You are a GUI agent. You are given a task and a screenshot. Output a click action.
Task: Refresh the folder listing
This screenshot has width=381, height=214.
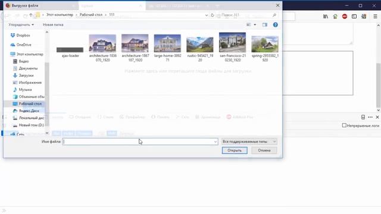click(213, 15)
